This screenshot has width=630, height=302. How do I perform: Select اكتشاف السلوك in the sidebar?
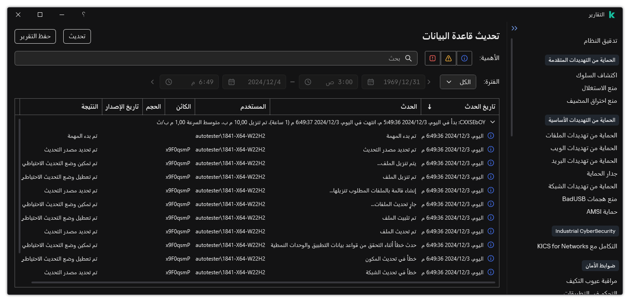tap(597, 75)
